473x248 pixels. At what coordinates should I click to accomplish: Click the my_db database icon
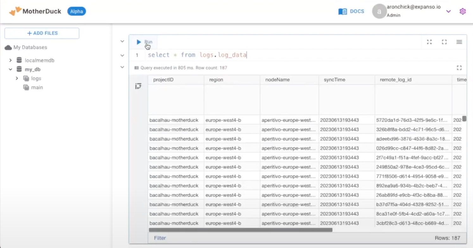[19, 69]
